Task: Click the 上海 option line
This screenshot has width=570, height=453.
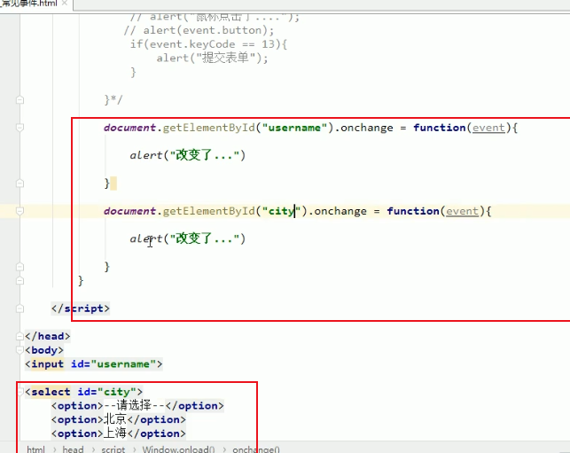Action: tap(119, 433)
